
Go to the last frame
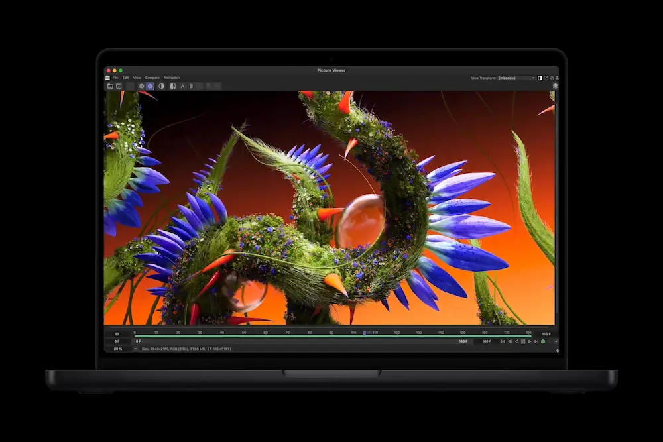[536, 341]
